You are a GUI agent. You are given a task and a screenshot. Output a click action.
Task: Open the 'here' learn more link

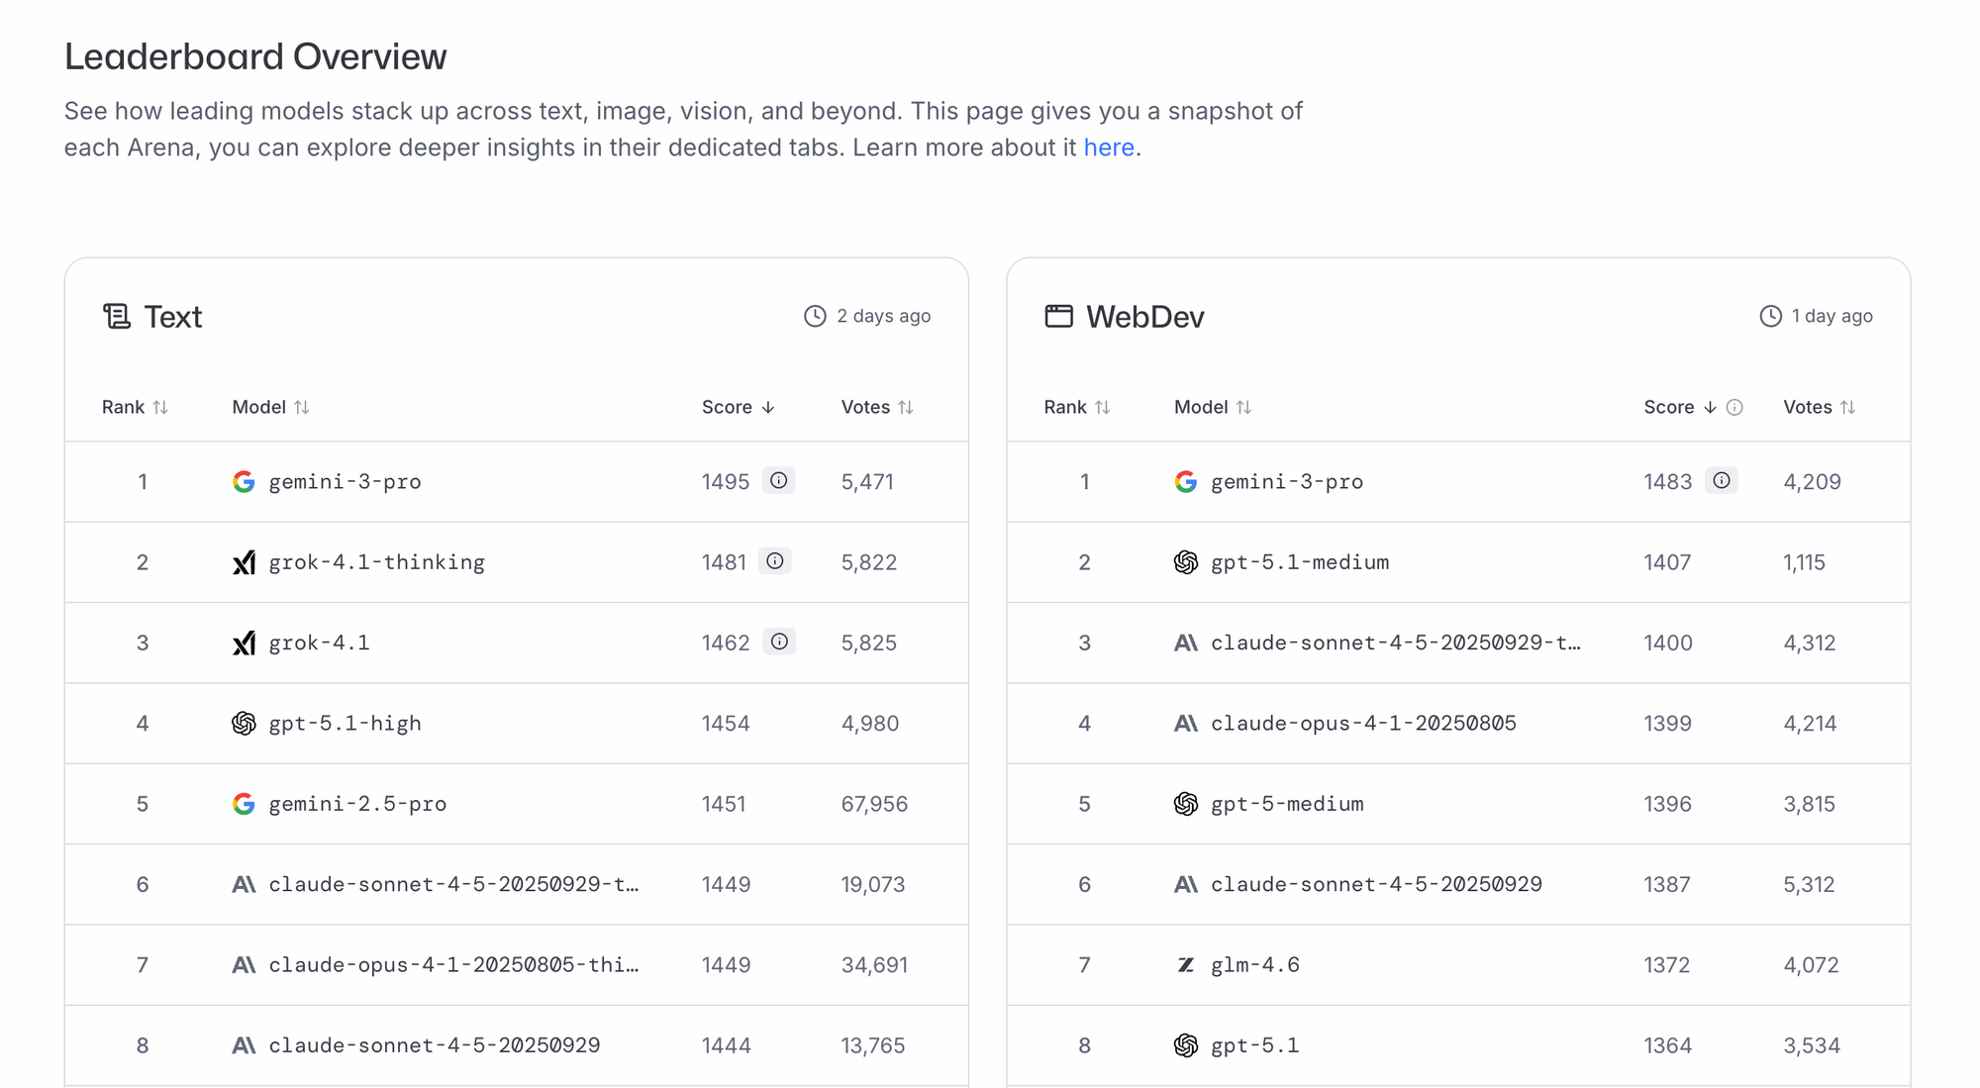[x=1109, y=148]
